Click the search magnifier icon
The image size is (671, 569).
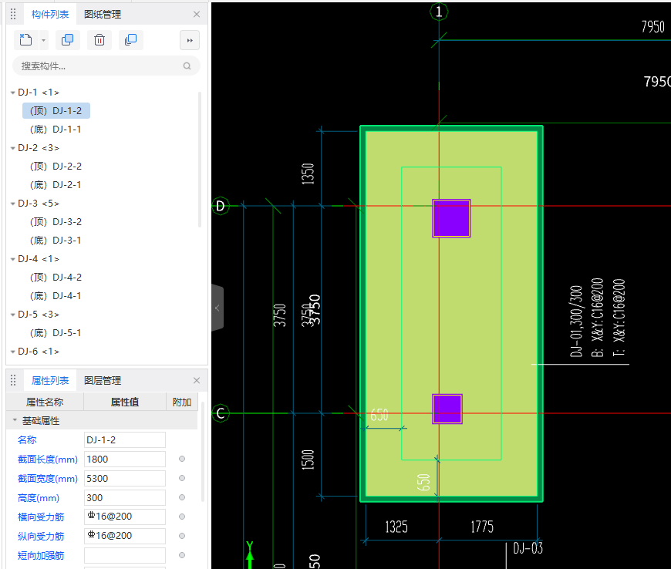pos(187,66)
